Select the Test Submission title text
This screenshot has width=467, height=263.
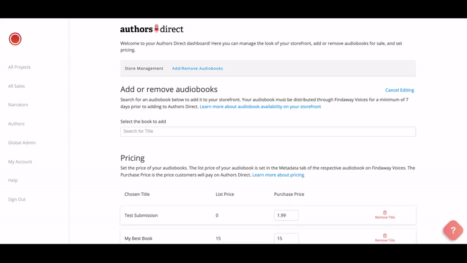(x=141, y=215)
